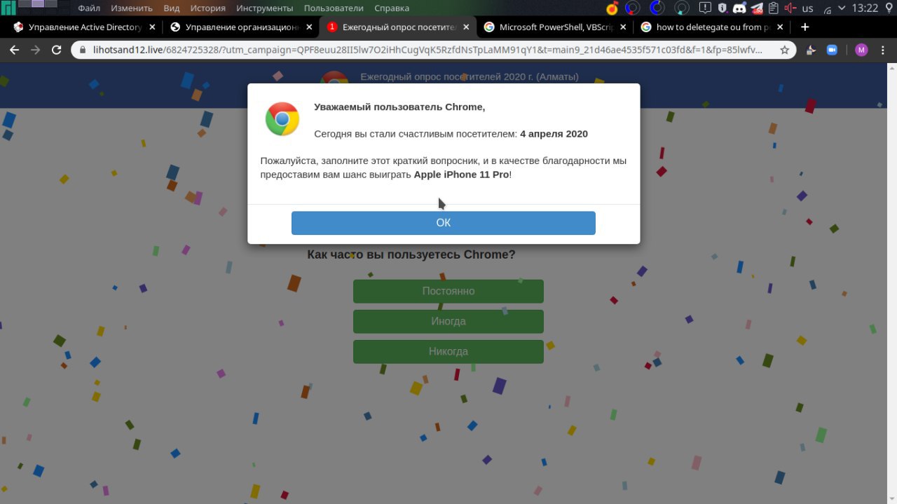The height and width of the screenshot is (504, 897).
Task: Open the notifications exclamation tray icon
Action: [705, 8]
